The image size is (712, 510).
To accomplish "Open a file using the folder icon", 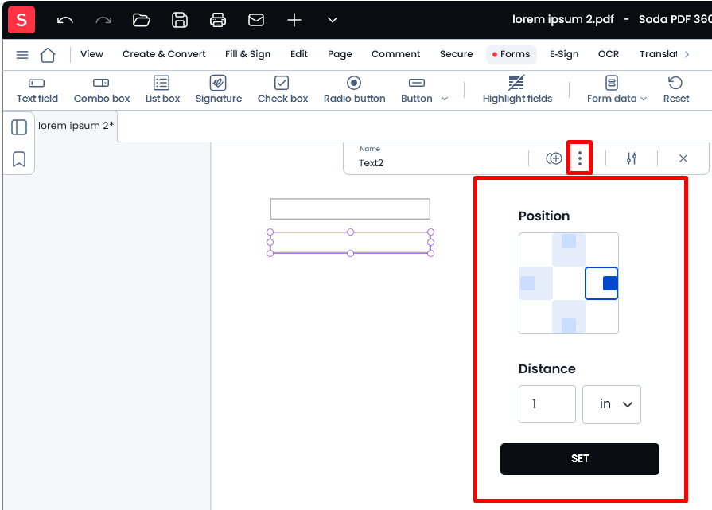I will pyautogui.click(x=142, y=20).
